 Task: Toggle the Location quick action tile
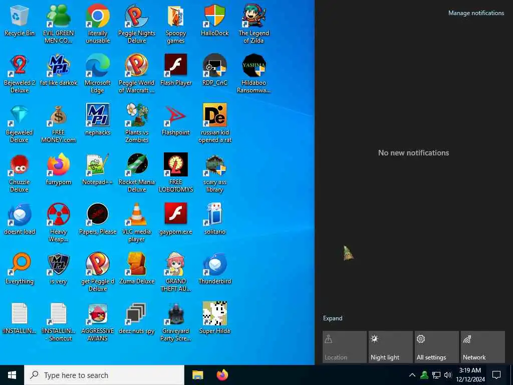(344, 347)
